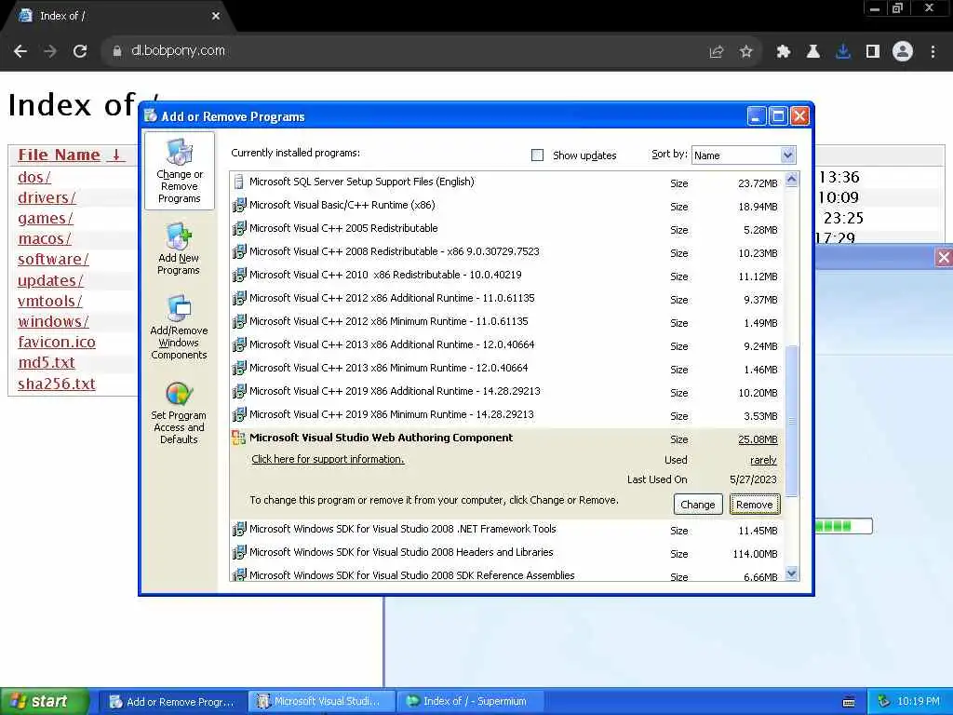The image size is (953, 715).
Task: Open updates/ directory link
Action: [x=50, y=280]
